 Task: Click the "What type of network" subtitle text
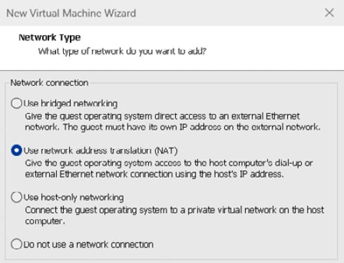tap(123, 51)
